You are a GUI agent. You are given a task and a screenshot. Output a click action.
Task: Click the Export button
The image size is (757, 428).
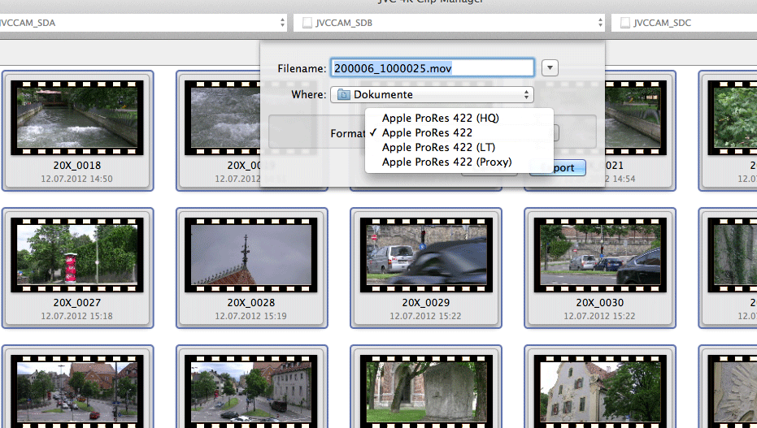[x=558, y=168]
